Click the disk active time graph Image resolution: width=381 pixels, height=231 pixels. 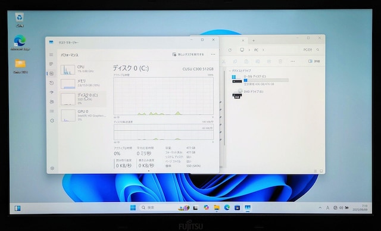coord(164,96)
